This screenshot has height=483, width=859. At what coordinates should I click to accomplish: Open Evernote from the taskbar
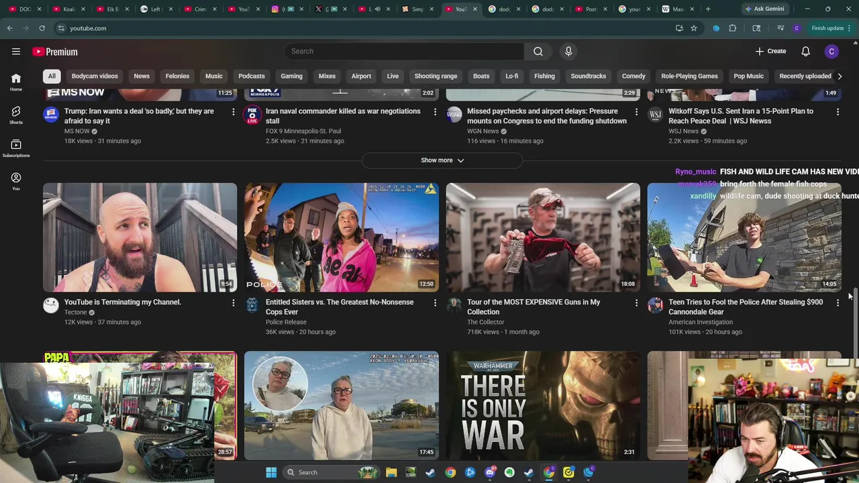click(509, 472)
